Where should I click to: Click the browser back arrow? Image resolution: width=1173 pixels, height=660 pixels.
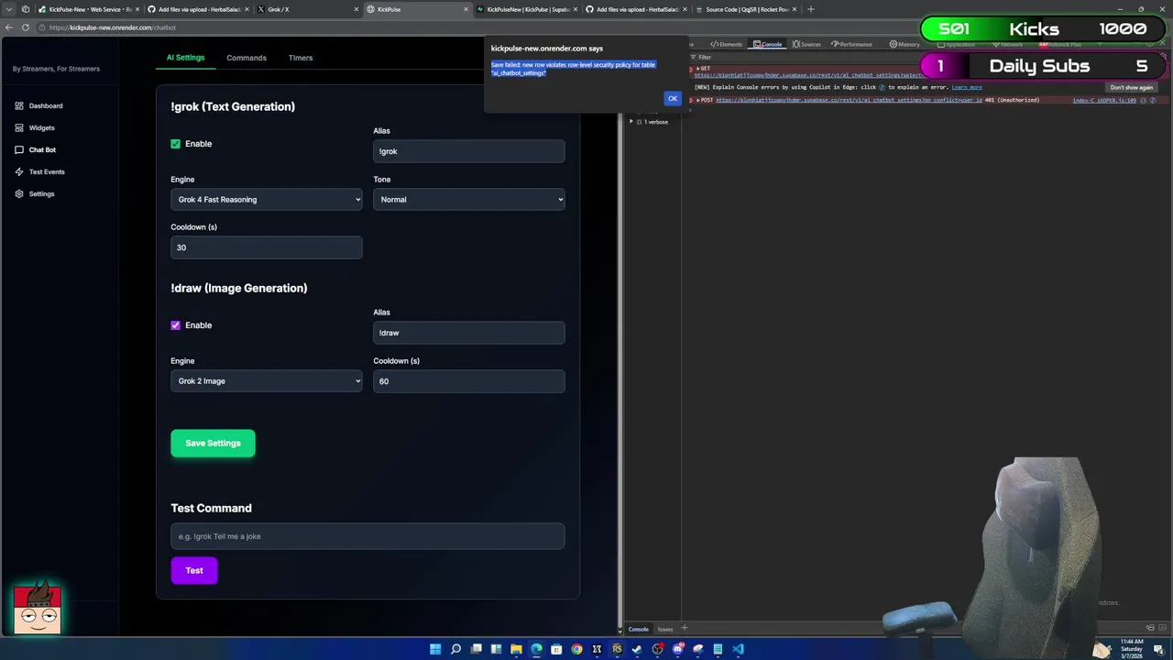coord(9,27)
